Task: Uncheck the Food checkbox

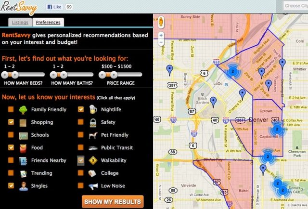Action: point(11,147)
